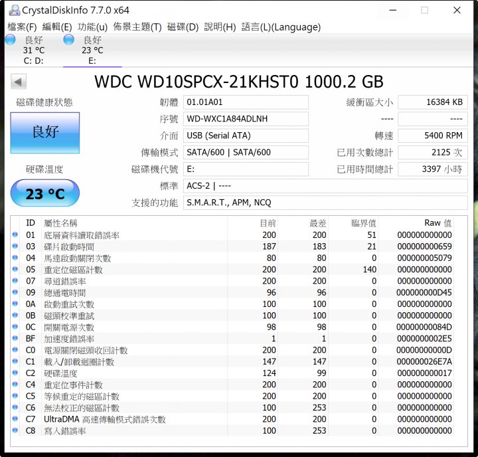Click status dot of attribute 0B row
Viewport: 478px width, 457px height.
click(15, 315)
